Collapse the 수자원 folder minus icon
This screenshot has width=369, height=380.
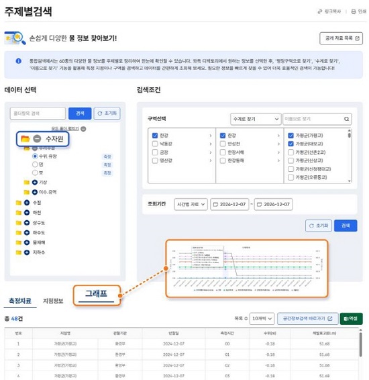coord(37,138)
